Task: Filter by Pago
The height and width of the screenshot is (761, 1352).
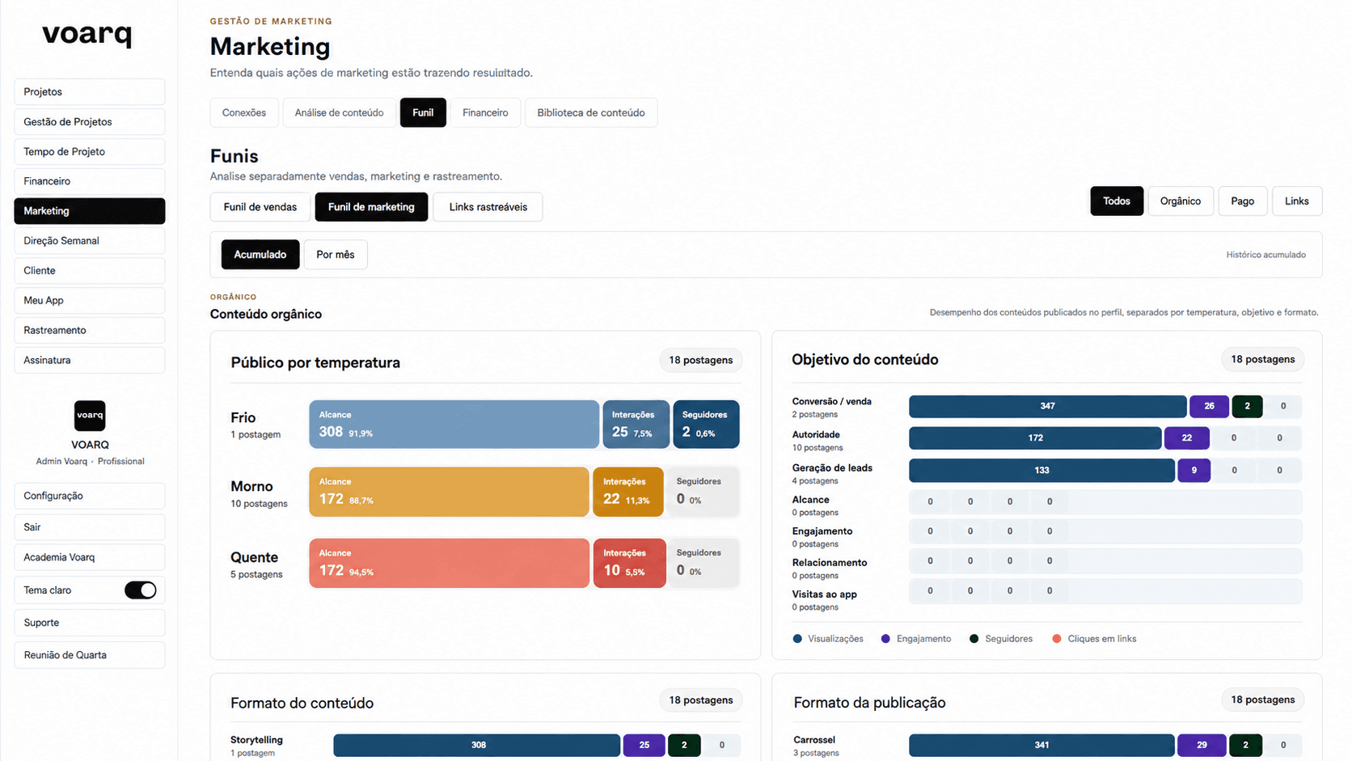Action: [1243, 201]
